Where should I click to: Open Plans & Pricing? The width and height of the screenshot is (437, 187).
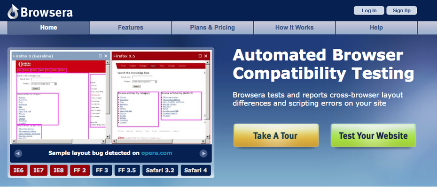(212, 28)
